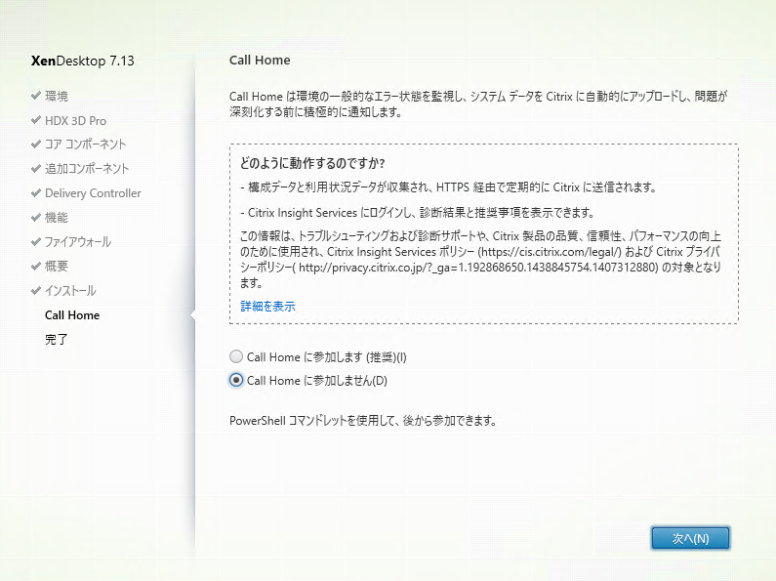The width and height of the screenshot is (776, 581).
Task: Click the checkmark beside コア コンポーネント
Action: point(36,144)
